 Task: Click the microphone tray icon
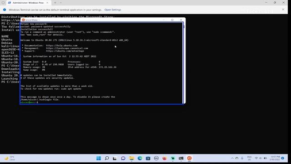pos(242,158)
